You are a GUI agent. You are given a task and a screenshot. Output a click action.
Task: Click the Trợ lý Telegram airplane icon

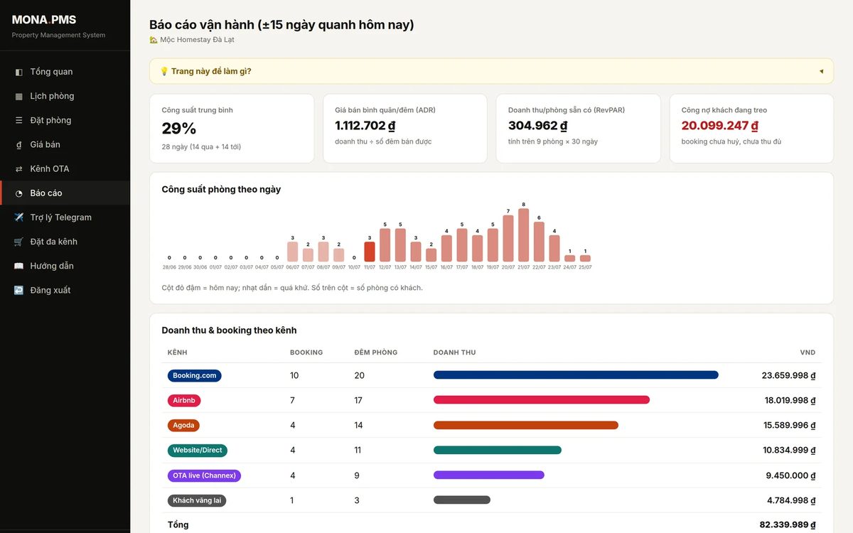pyautogui.click(x=18, y=217)
